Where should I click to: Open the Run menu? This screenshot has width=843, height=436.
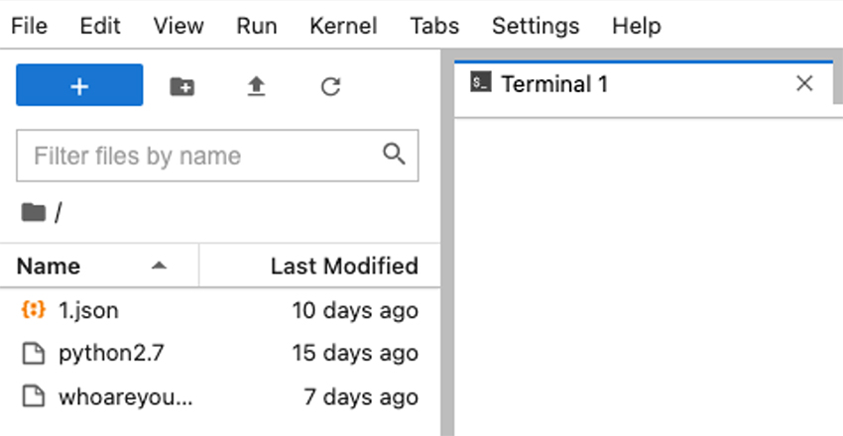(x=257, y=26)
